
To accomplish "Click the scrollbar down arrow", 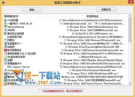I will (x=130, y=84).
